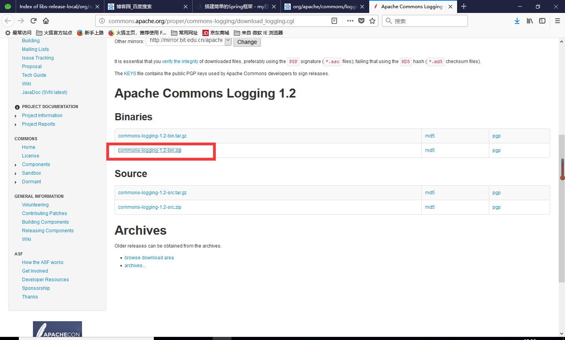Open How the ASF works link
565x340 pixels.
(x=43, y=262)
